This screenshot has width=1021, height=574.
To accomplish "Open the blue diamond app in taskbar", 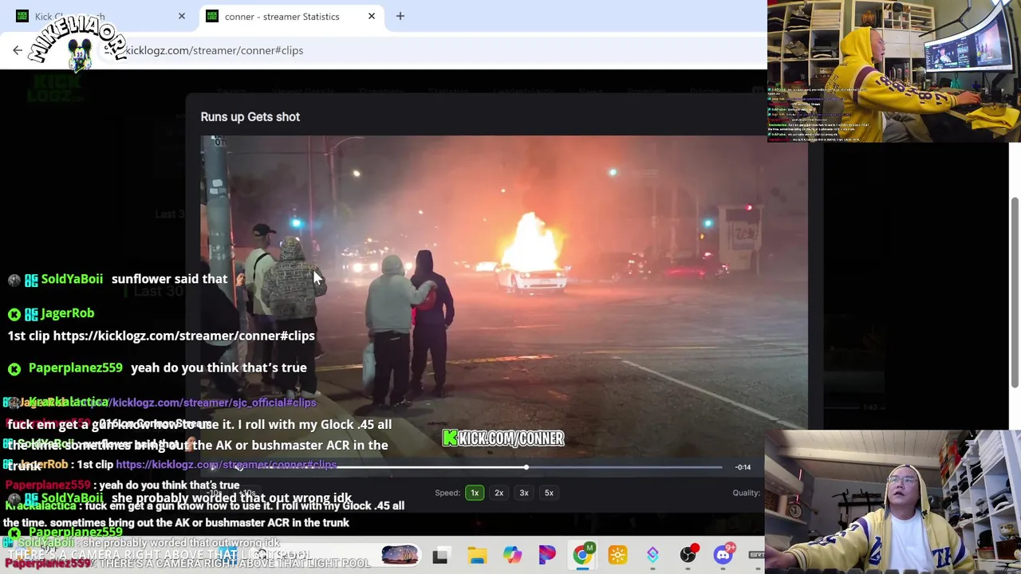I will click(x=652, y=556).
